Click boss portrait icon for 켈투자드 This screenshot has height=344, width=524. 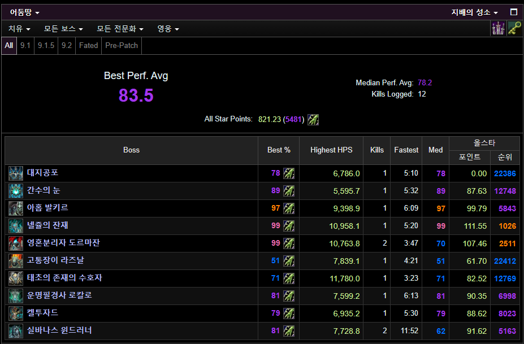tap(16, 313)
